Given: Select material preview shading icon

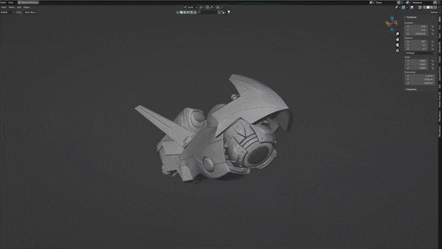Looking at the screenshot, I should pos(431,8).
